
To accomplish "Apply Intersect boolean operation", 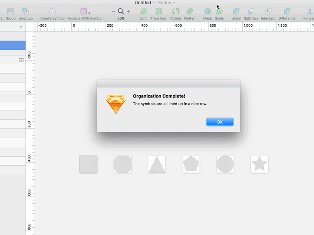I will [x=268, y=11].
